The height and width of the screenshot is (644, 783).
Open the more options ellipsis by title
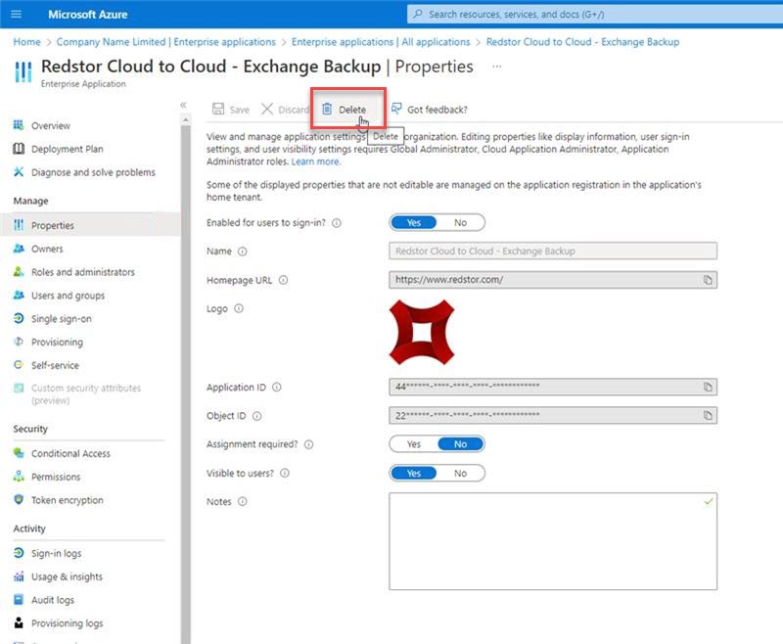496,67
